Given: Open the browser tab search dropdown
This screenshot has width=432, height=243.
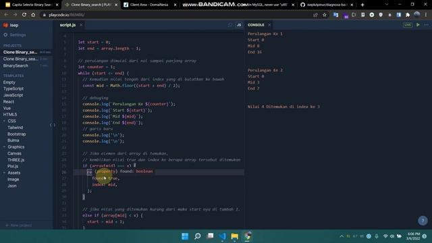Looking at the screenshot, I should (x=387, y=5).
